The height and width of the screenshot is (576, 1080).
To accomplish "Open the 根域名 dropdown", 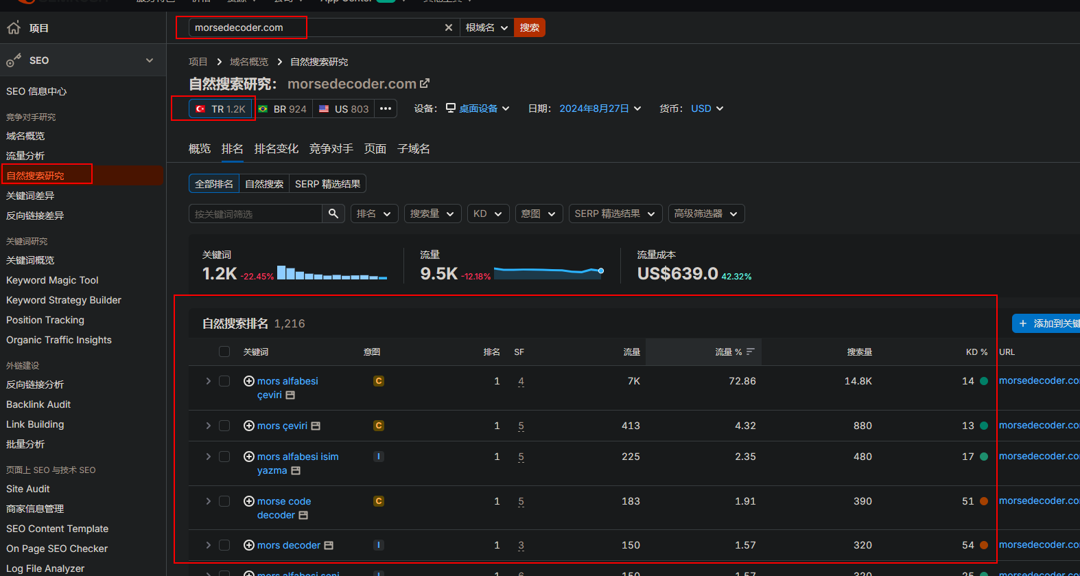I will tap(486, 27).
